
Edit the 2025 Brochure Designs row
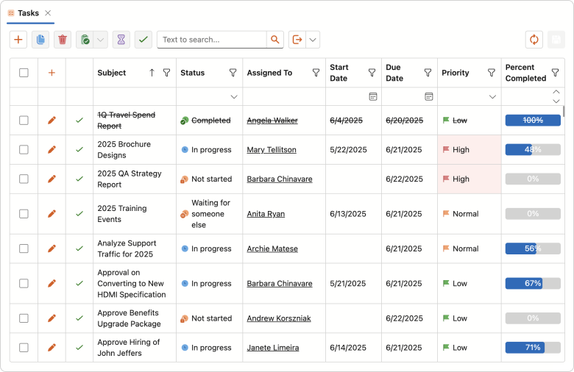click(x=52, y=150)
